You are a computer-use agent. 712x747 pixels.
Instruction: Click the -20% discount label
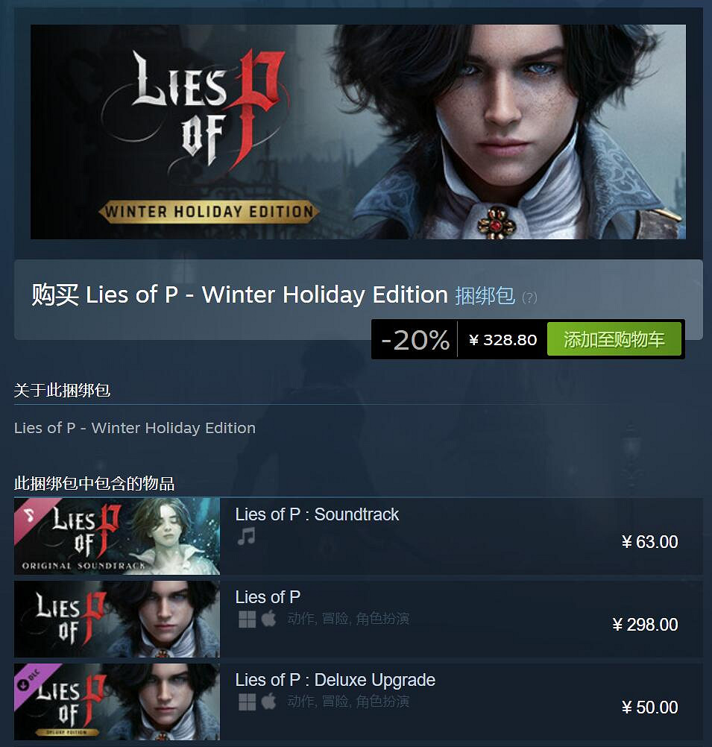tap(415, 340)
